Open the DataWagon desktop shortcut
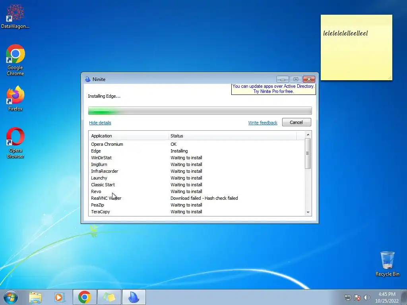 [15, 15]
